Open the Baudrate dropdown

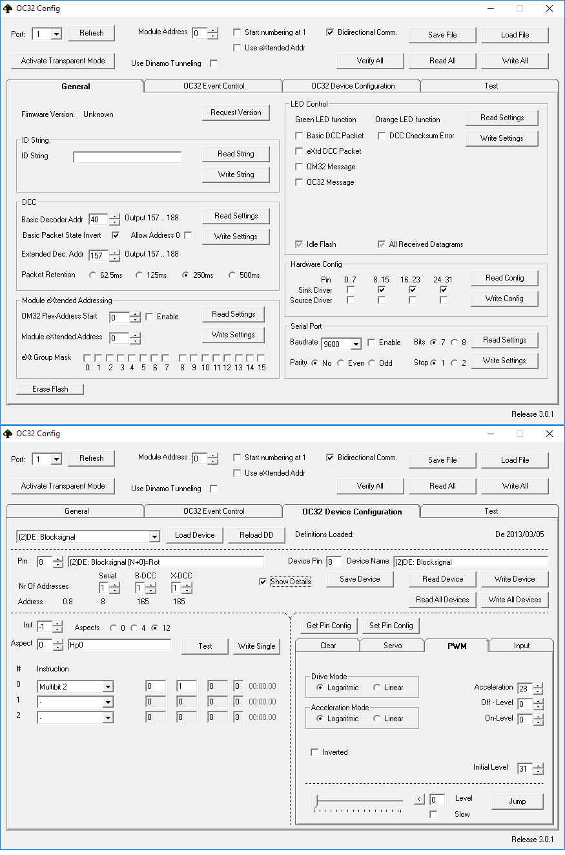(x=355, y=344)
